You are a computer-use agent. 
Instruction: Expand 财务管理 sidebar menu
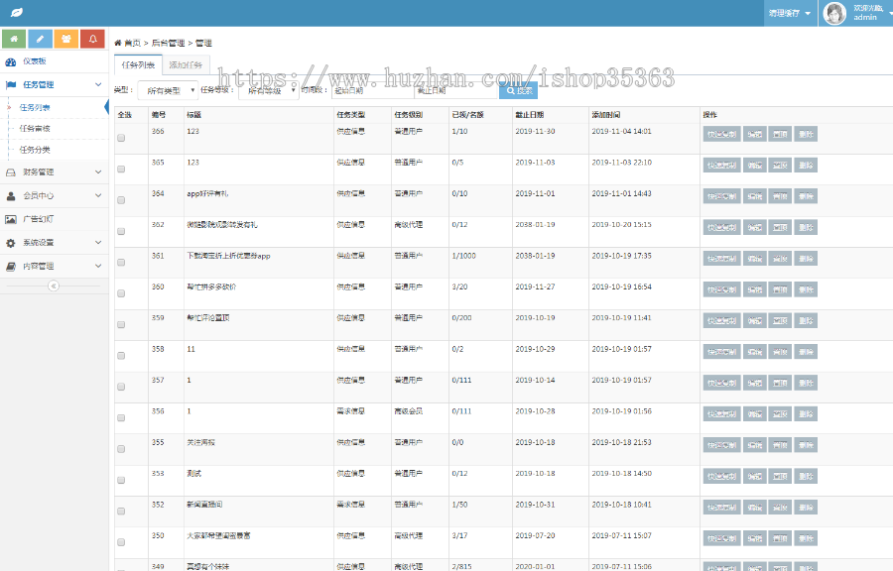pyautogui.click(x=54, y=171)
